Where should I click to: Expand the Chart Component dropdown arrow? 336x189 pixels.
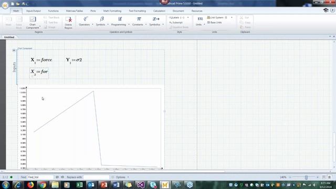(40, 27)
